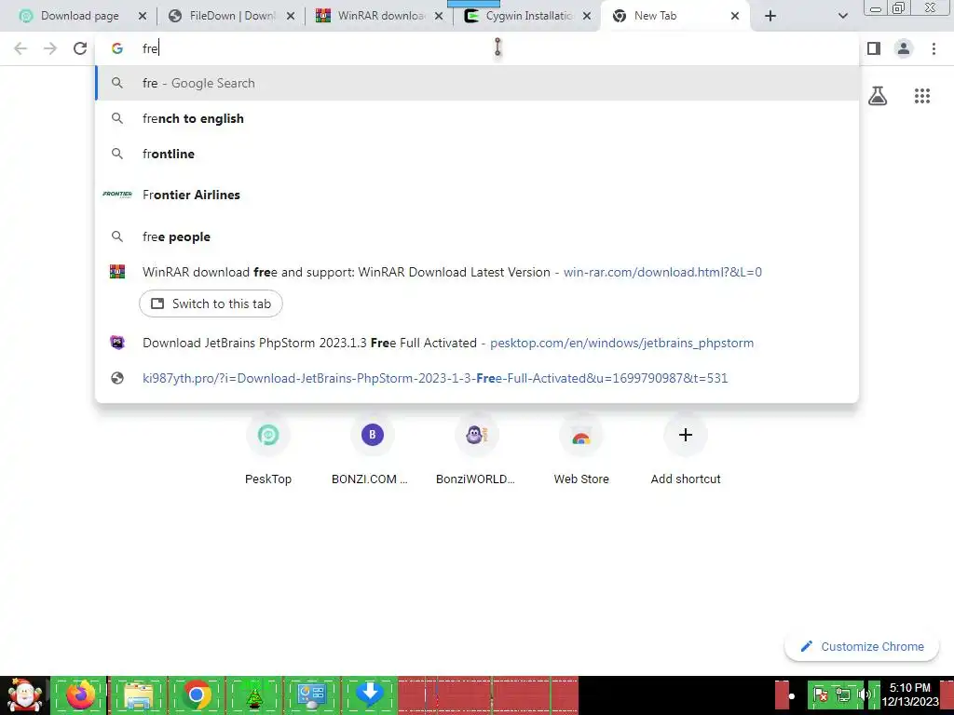Open the control panel taskbar icon
Screen dimensions: 954x715
pos(313,695)
